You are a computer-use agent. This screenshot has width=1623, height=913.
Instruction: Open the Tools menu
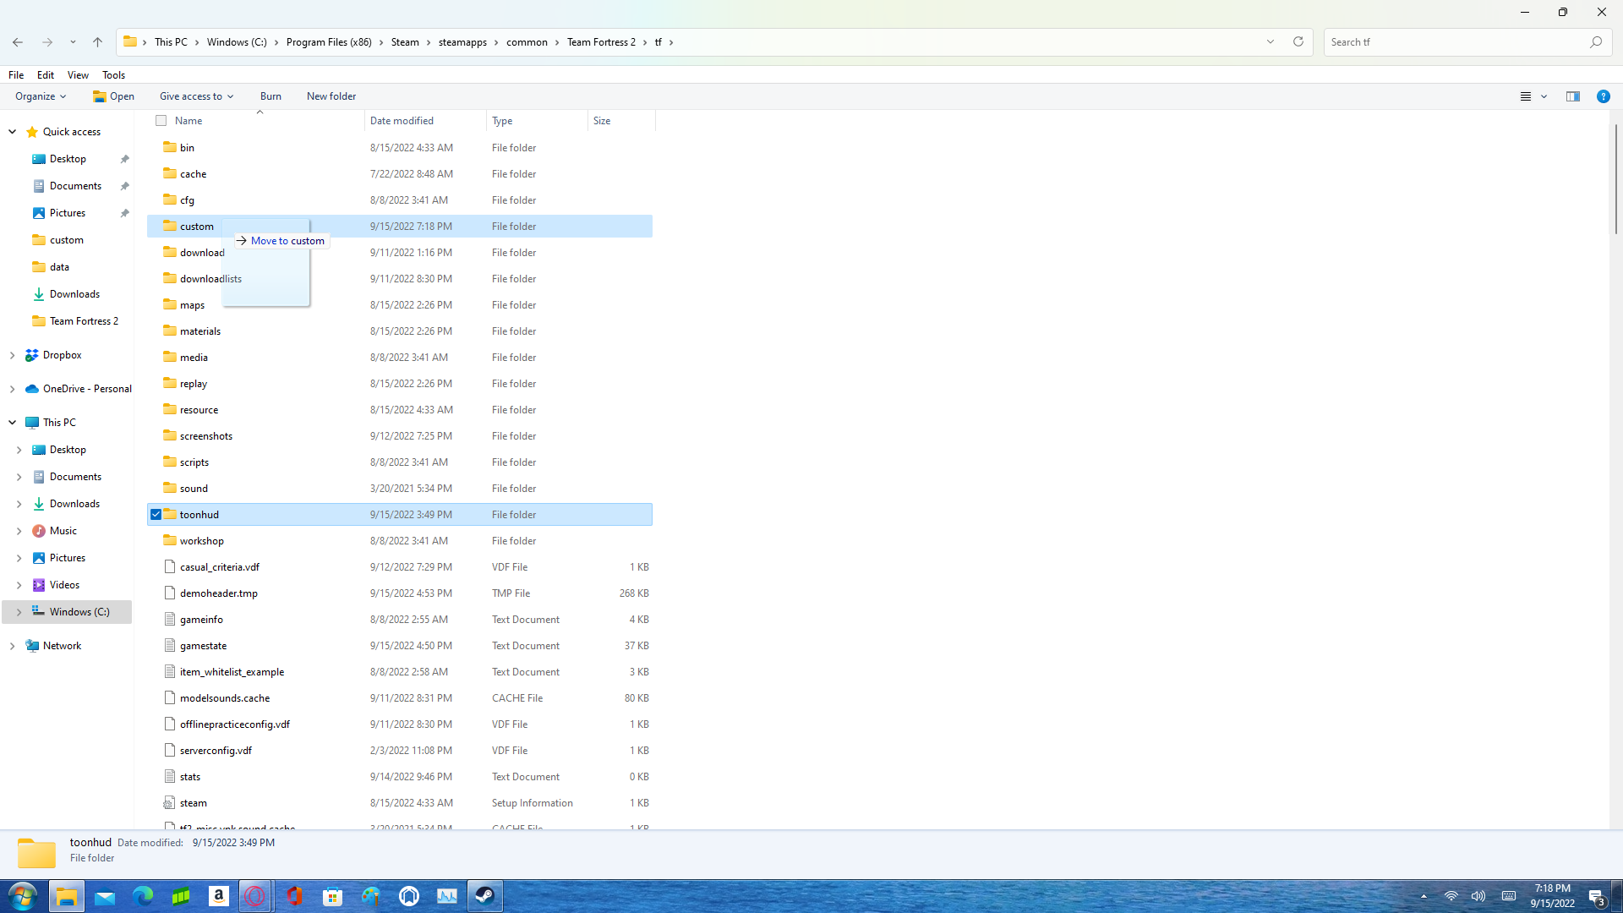113,75
